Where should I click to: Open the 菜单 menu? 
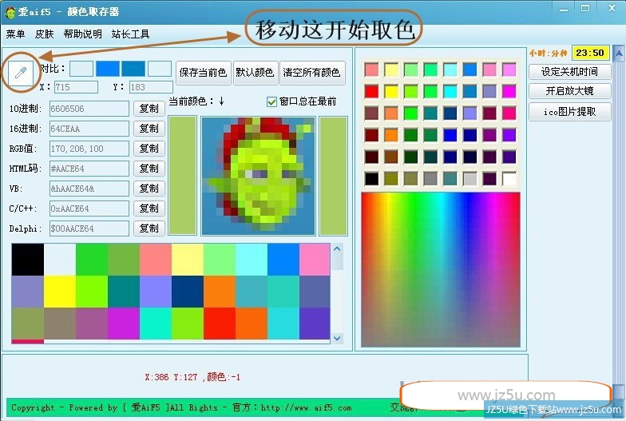click(x=16, y=34)
